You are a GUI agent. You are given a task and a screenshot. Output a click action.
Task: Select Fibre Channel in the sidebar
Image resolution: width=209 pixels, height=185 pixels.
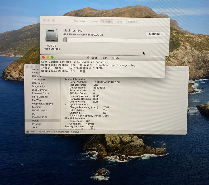click(40, 97)
